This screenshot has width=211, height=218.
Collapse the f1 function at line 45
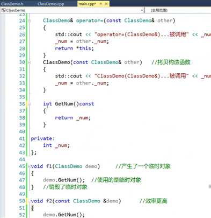(30, 166)
